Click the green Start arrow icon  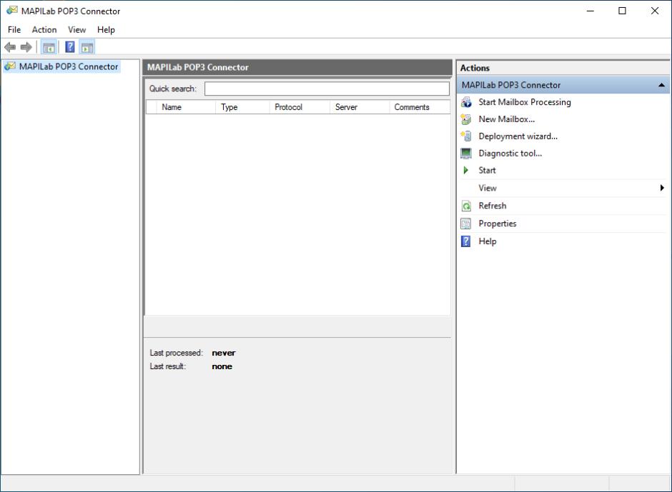click(x=466, y=171)
